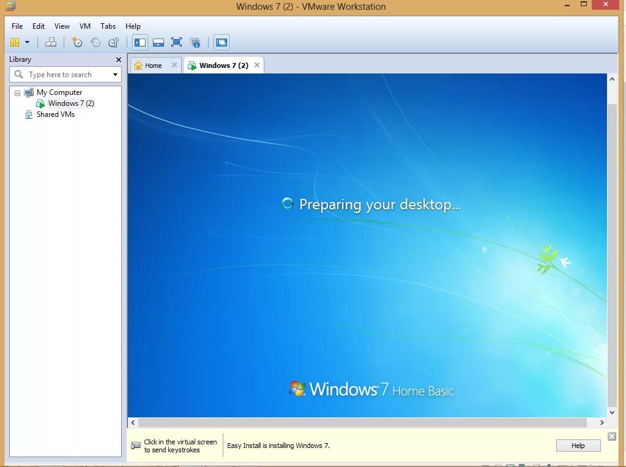Select Windows 7 (2) in library tree

pos(71,103)
